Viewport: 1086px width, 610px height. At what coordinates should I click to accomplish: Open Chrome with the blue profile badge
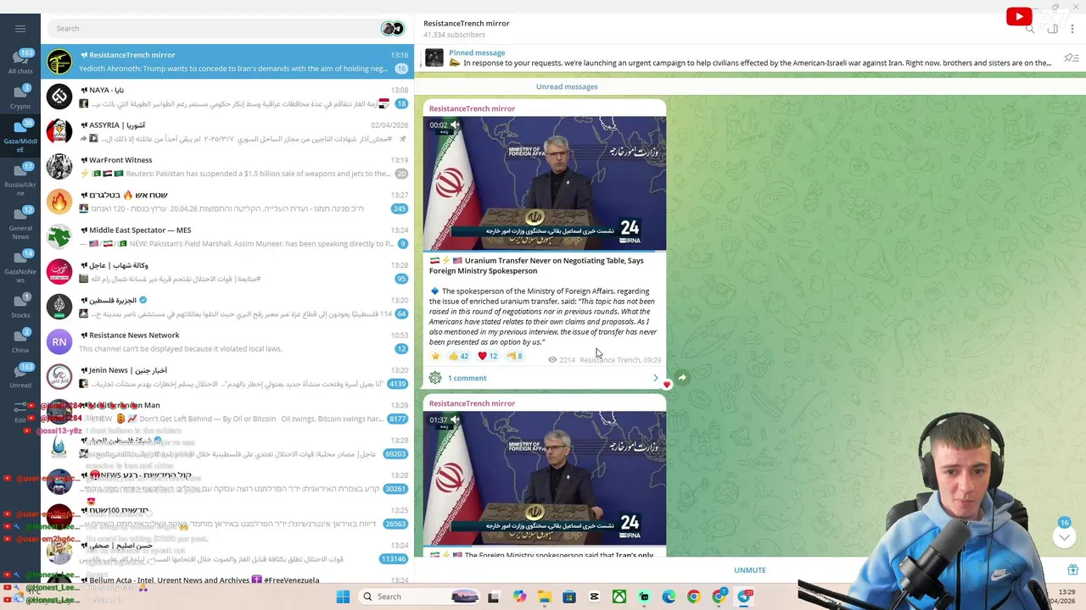(719, 597)
